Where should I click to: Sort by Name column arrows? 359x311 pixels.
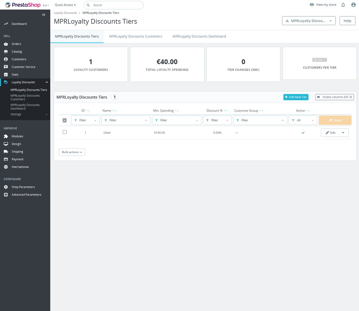coord(114,111)
